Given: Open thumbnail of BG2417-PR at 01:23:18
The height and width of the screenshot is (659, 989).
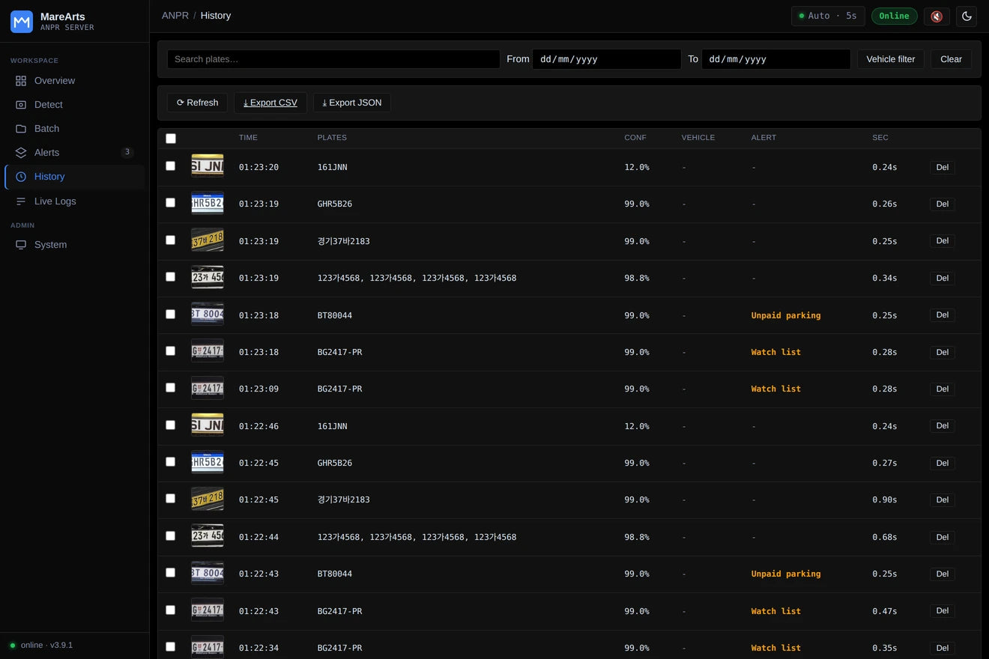Looking at the screenshot, I should (x=208, y=351).
